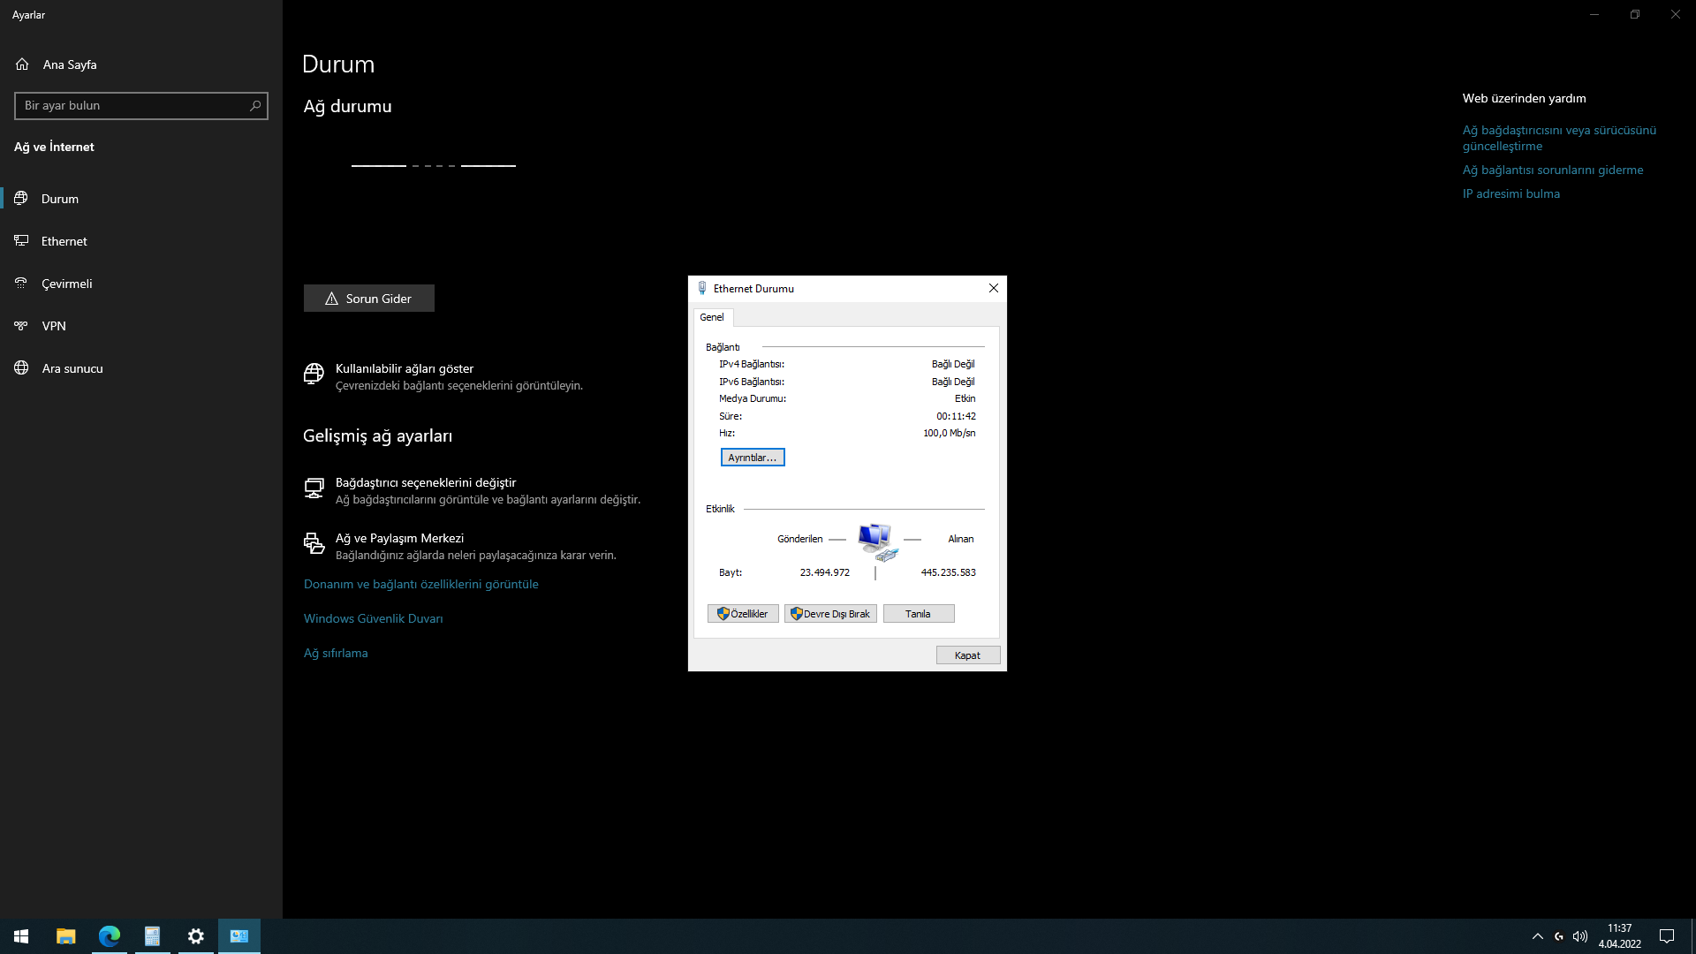
Task: Open Ara sunucu proxy settings
Action: tap(72, 368)
